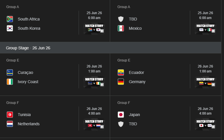Click the Curaçao flag icon
Screen dimensions: 224x140
click(x=10, y=72)
